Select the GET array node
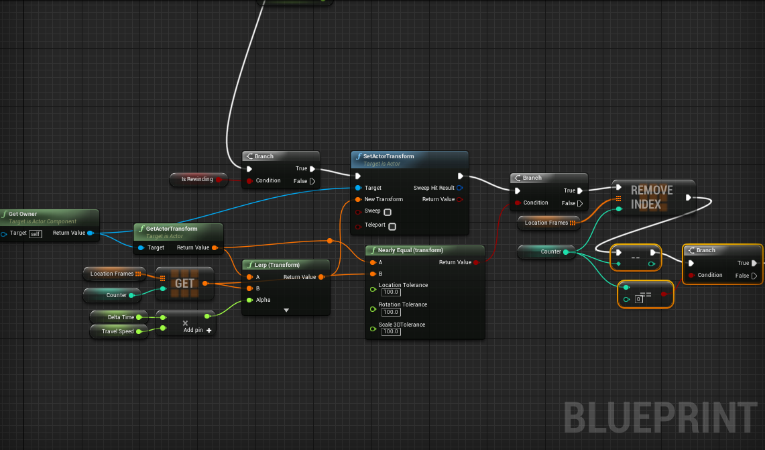The height and width of the screenshot is (450, 765). click(x=184, y=284)
